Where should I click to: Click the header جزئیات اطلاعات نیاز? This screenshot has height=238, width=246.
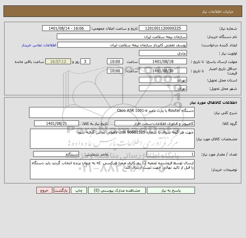[218, 12]
